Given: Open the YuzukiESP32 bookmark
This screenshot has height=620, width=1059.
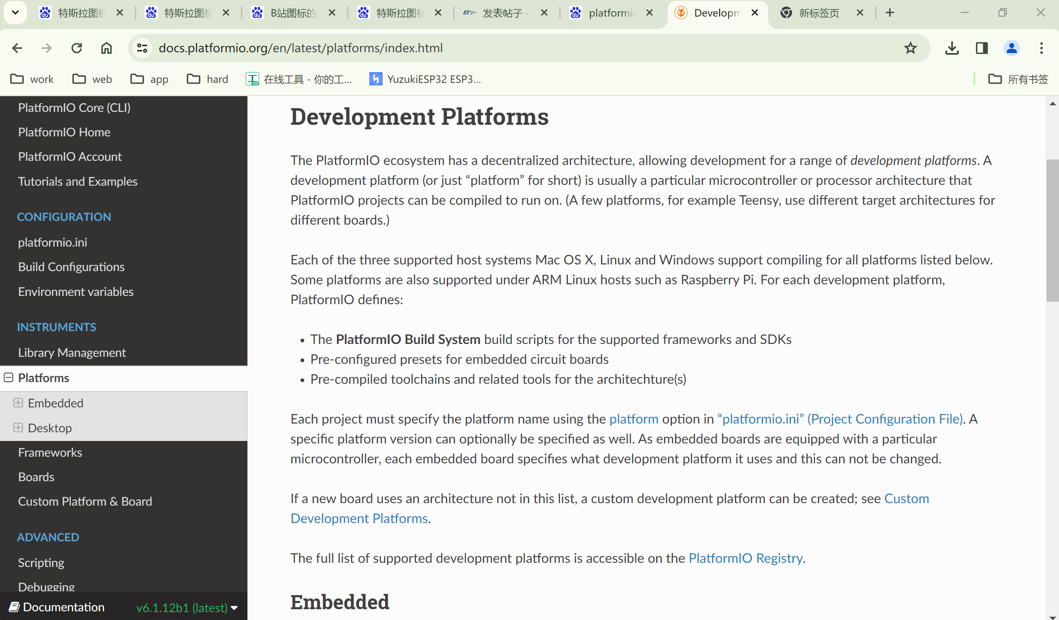Looking at the screenshot, I should pos(425,79).
